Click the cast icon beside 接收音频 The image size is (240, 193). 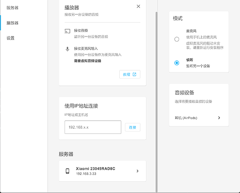click(x=68, y=31)
